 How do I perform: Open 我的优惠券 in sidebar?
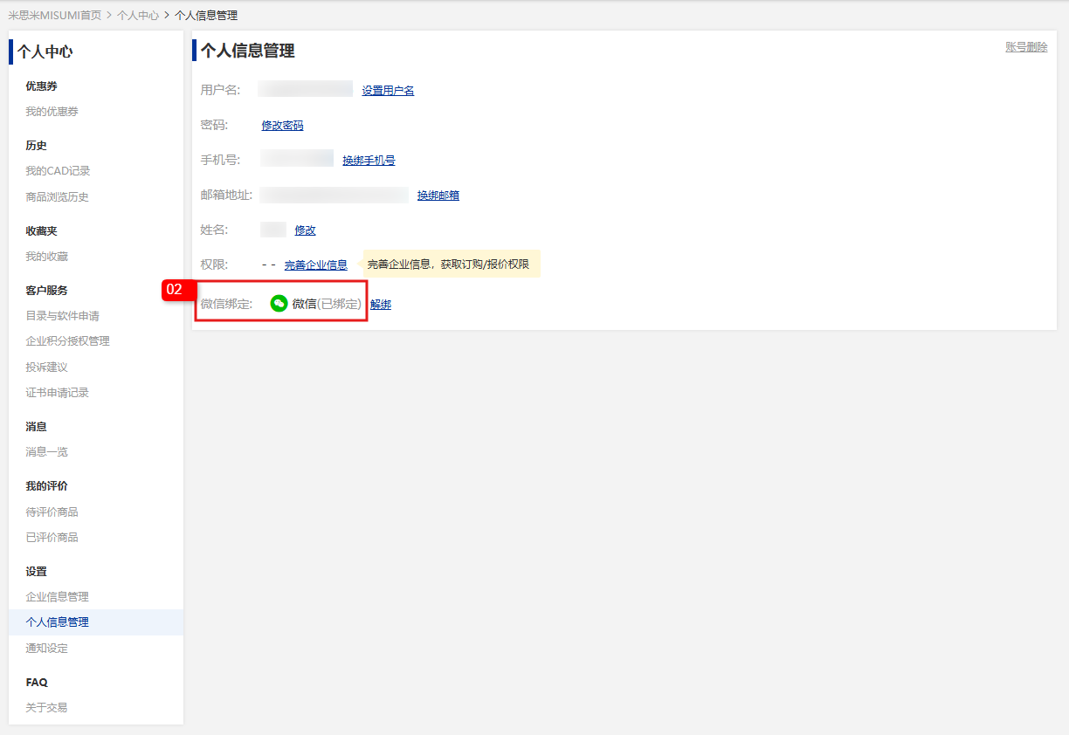(x=52, y=112)
